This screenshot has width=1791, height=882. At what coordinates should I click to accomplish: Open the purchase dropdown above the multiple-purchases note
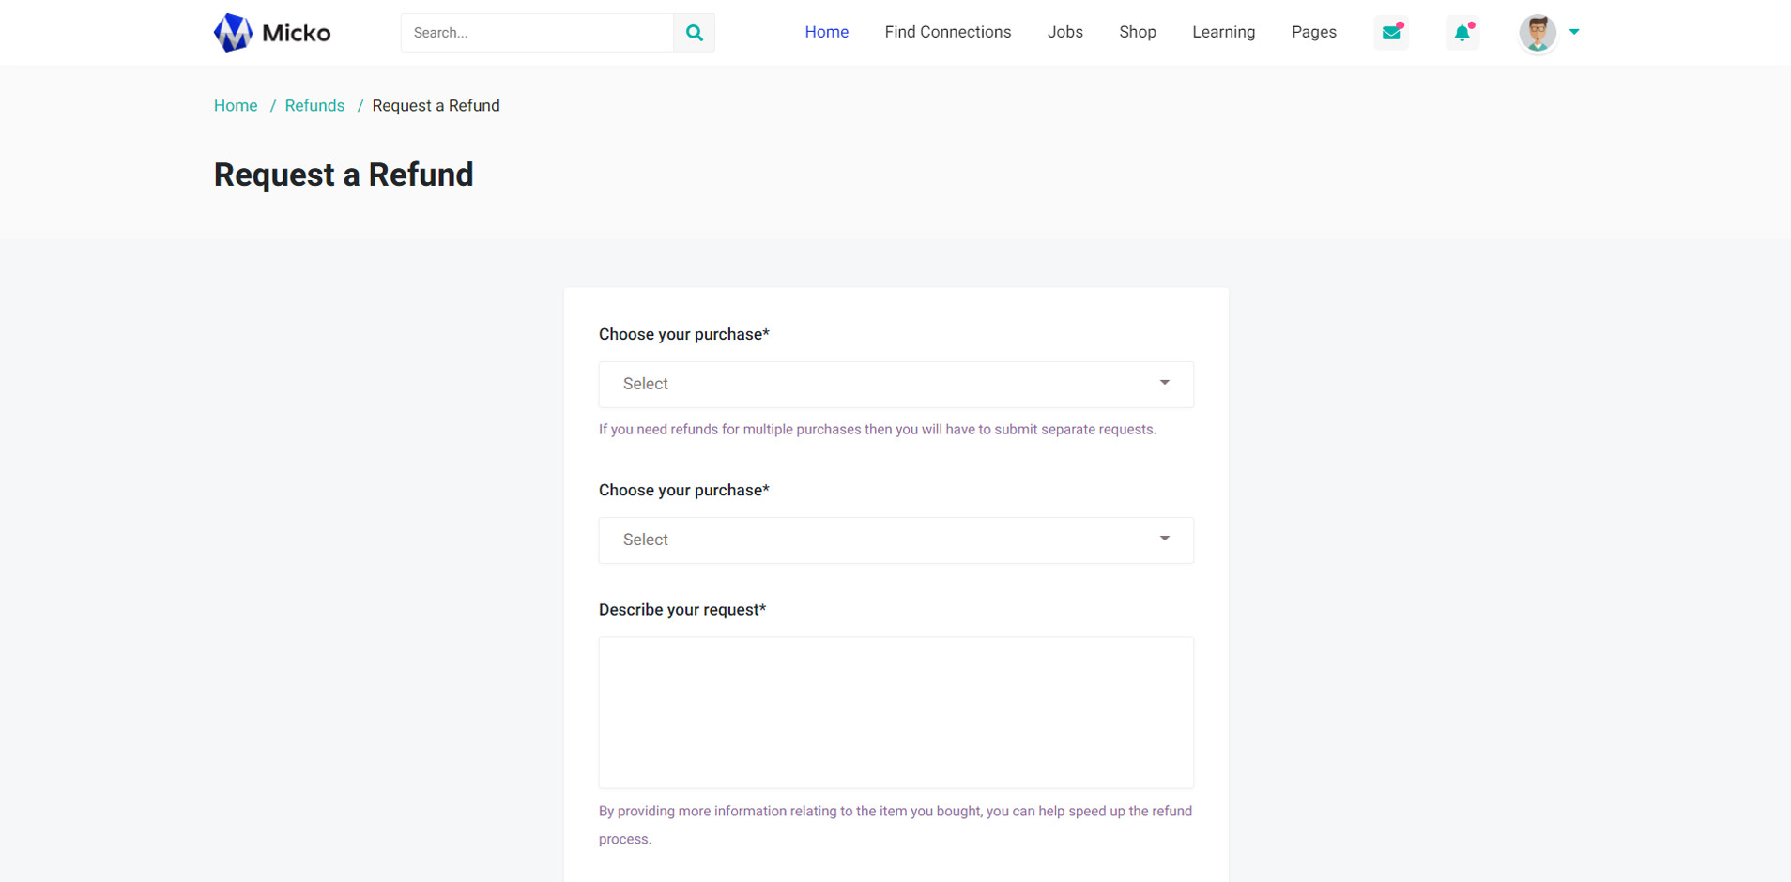click(895, 384)
